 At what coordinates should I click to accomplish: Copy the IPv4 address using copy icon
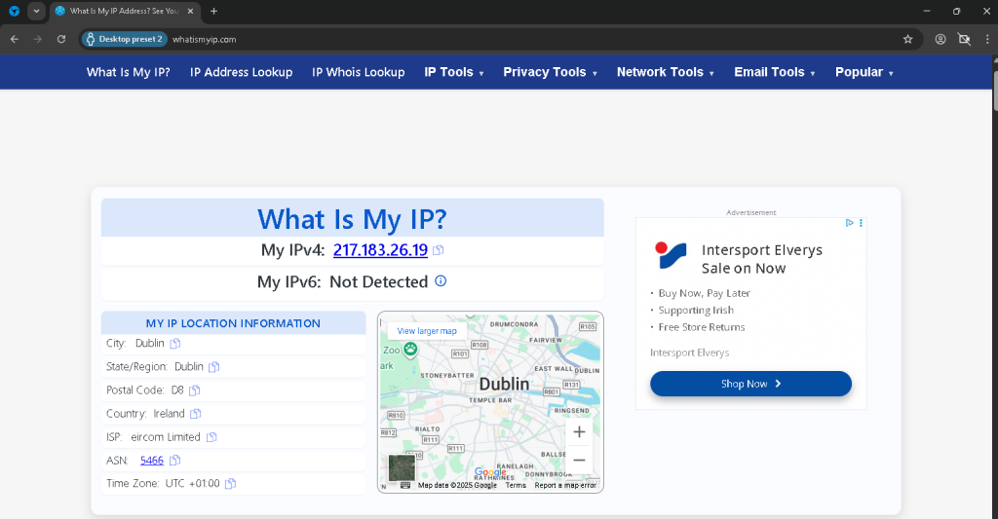439,250
